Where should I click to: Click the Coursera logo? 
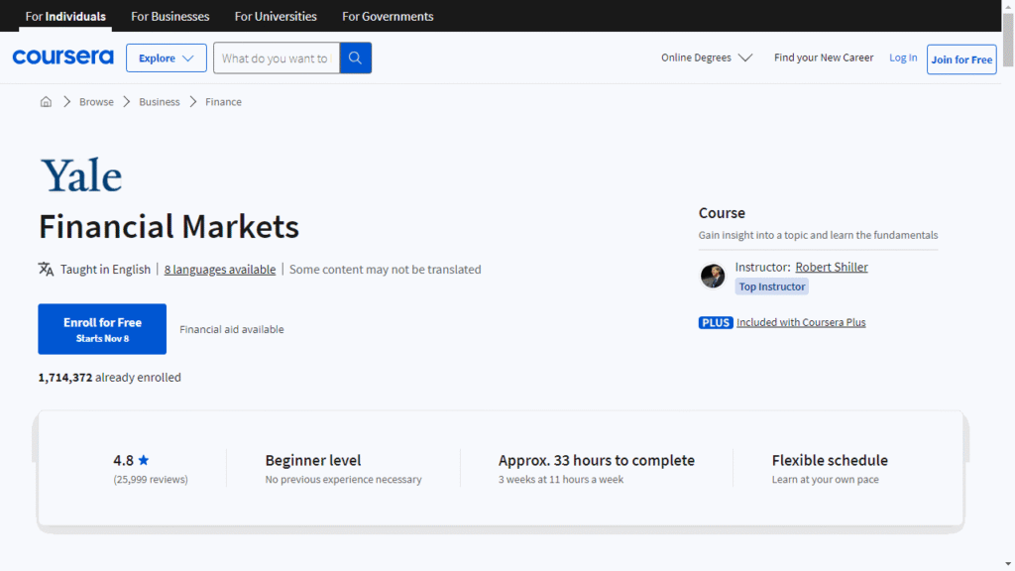[x=62, y=58]
